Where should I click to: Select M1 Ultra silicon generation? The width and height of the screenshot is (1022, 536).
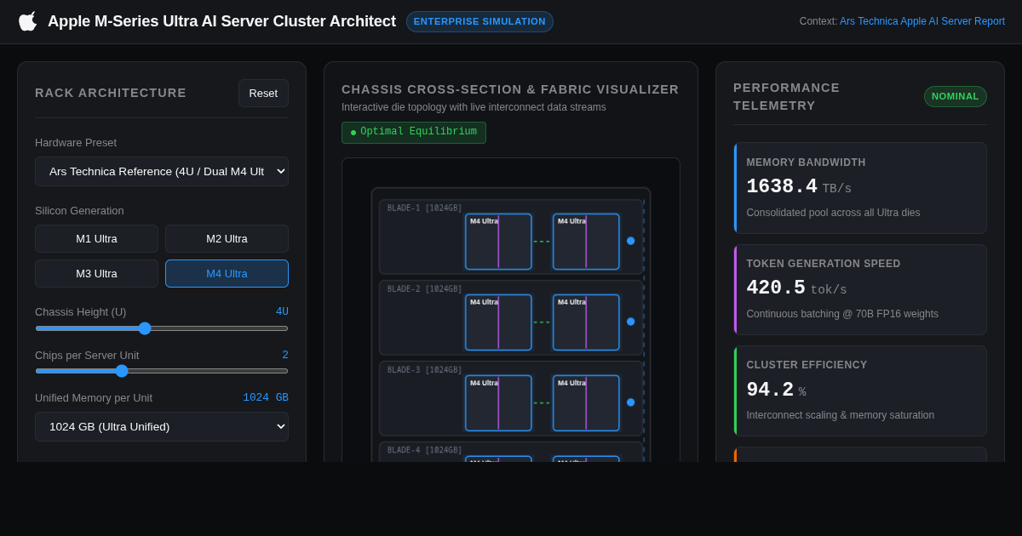(96, 238)
